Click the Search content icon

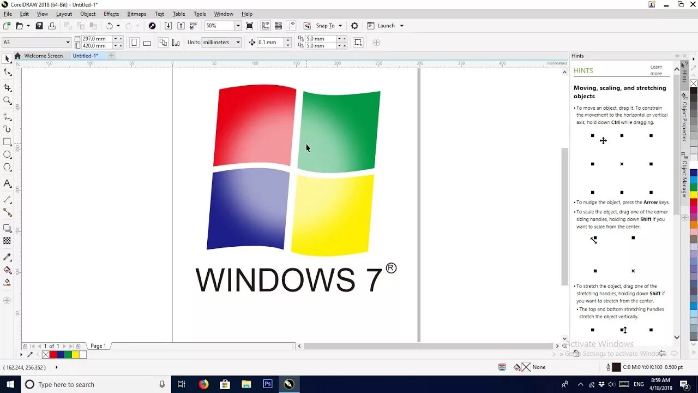click(152, 26)
